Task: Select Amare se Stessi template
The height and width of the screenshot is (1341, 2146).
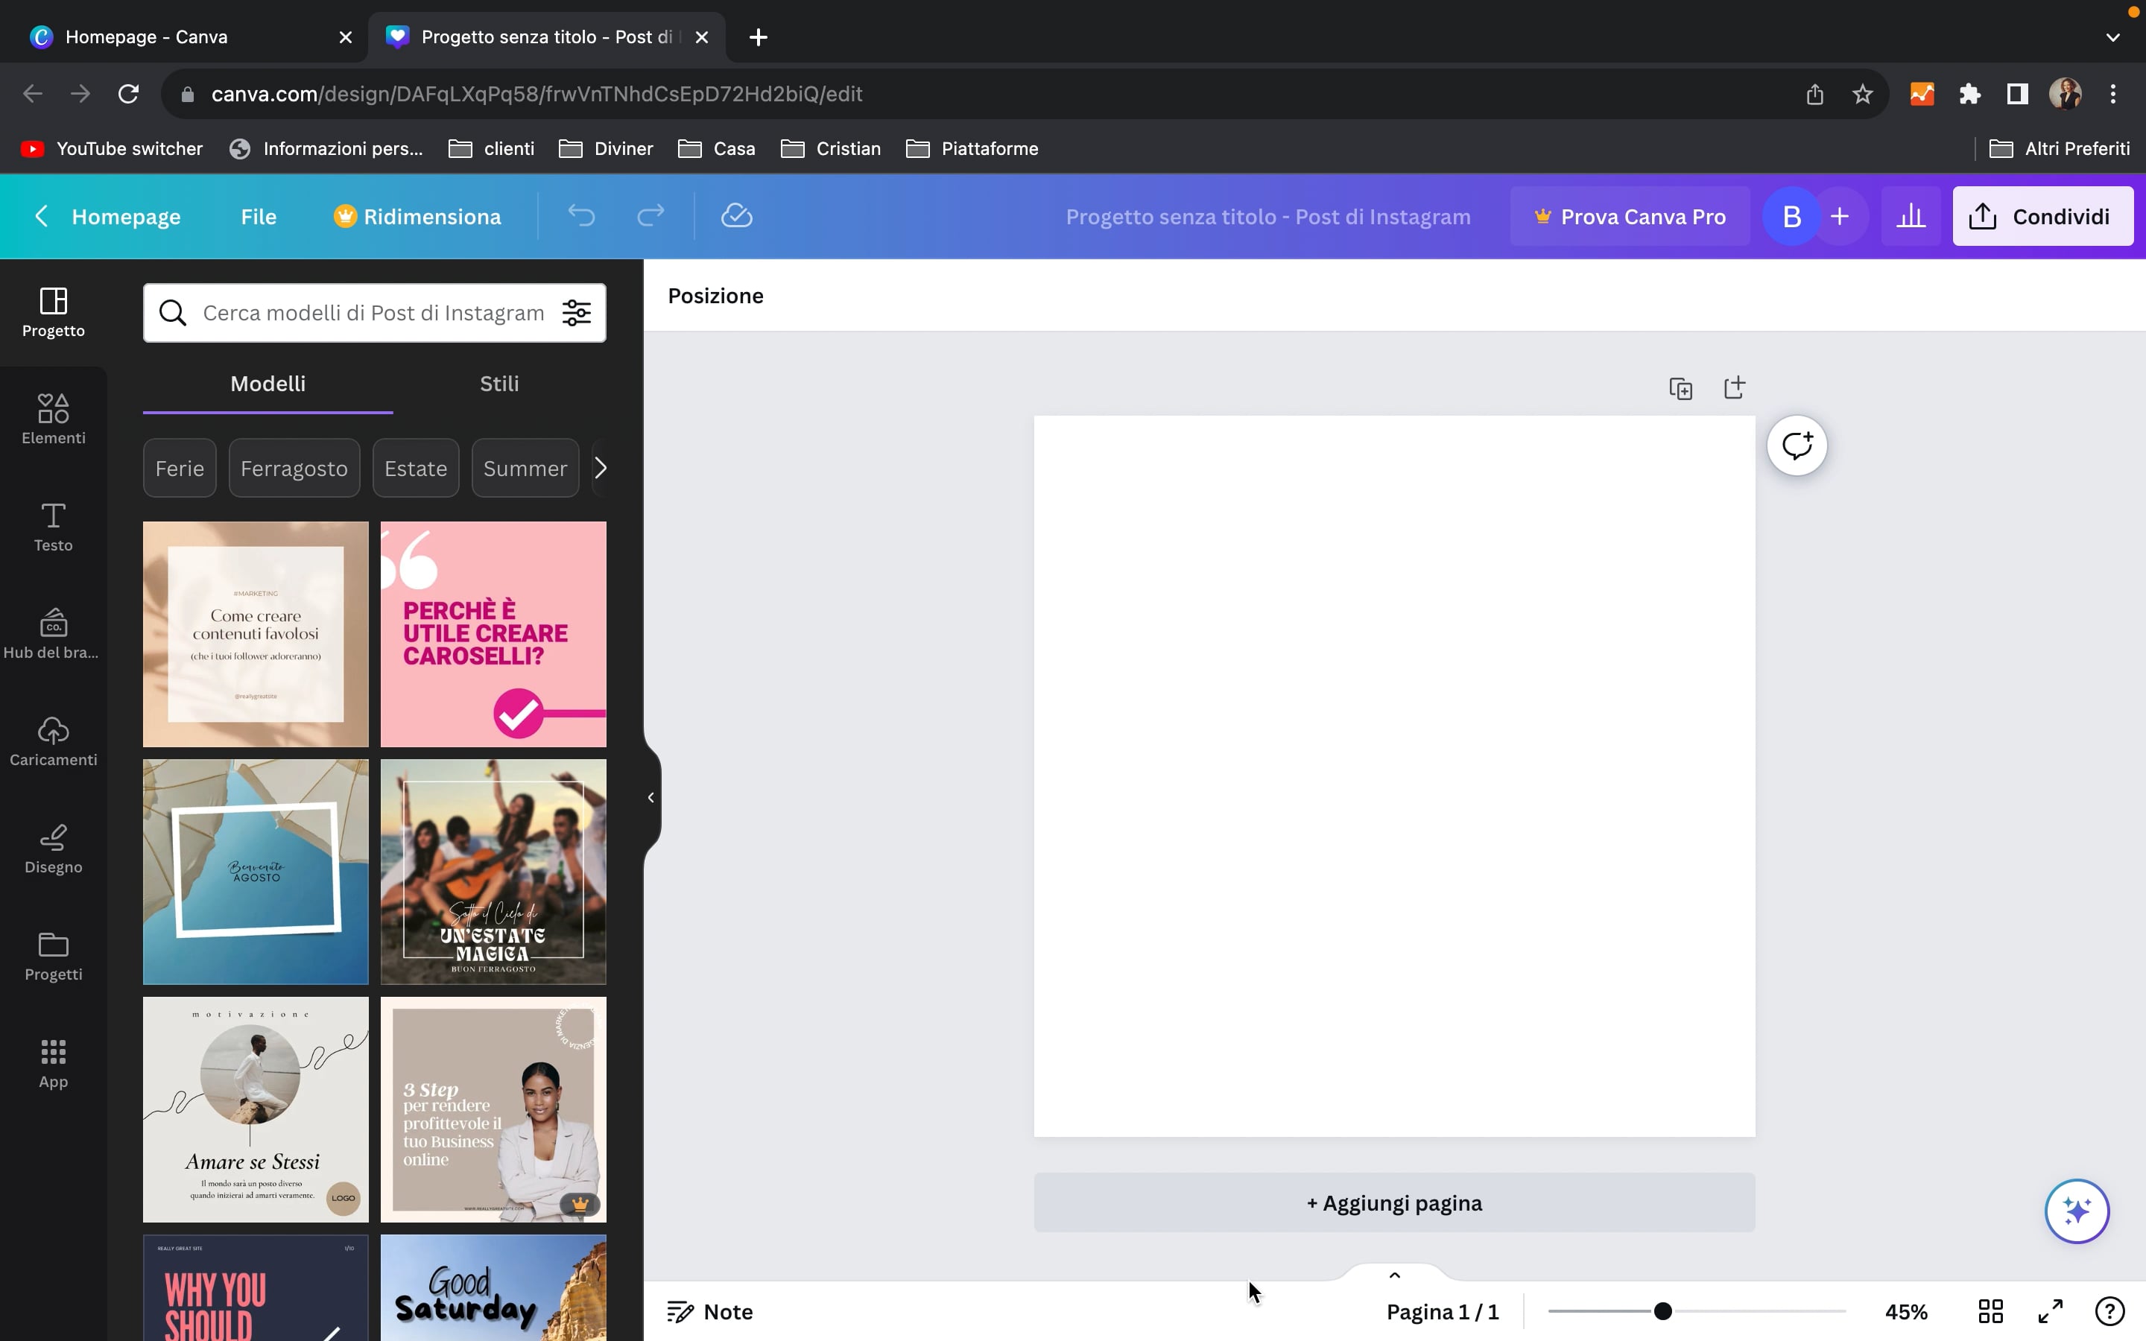Action: 256,1109
